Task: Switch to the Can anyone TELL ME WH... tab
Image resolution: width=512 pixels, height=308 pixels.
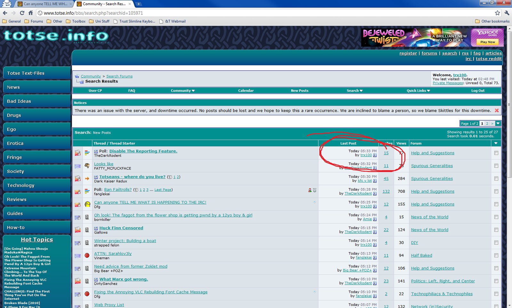Action: pyautogui.click(x=44, y=4)
